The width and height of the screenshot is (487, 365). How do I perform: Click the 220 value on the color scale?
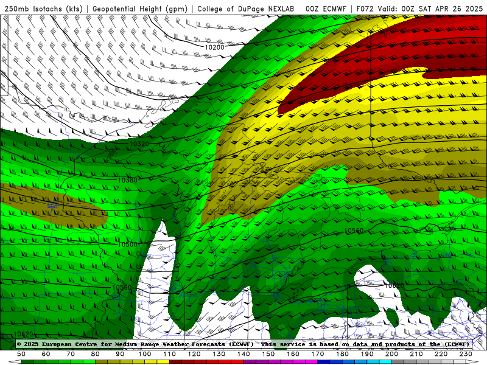click(x=441, y=354)
